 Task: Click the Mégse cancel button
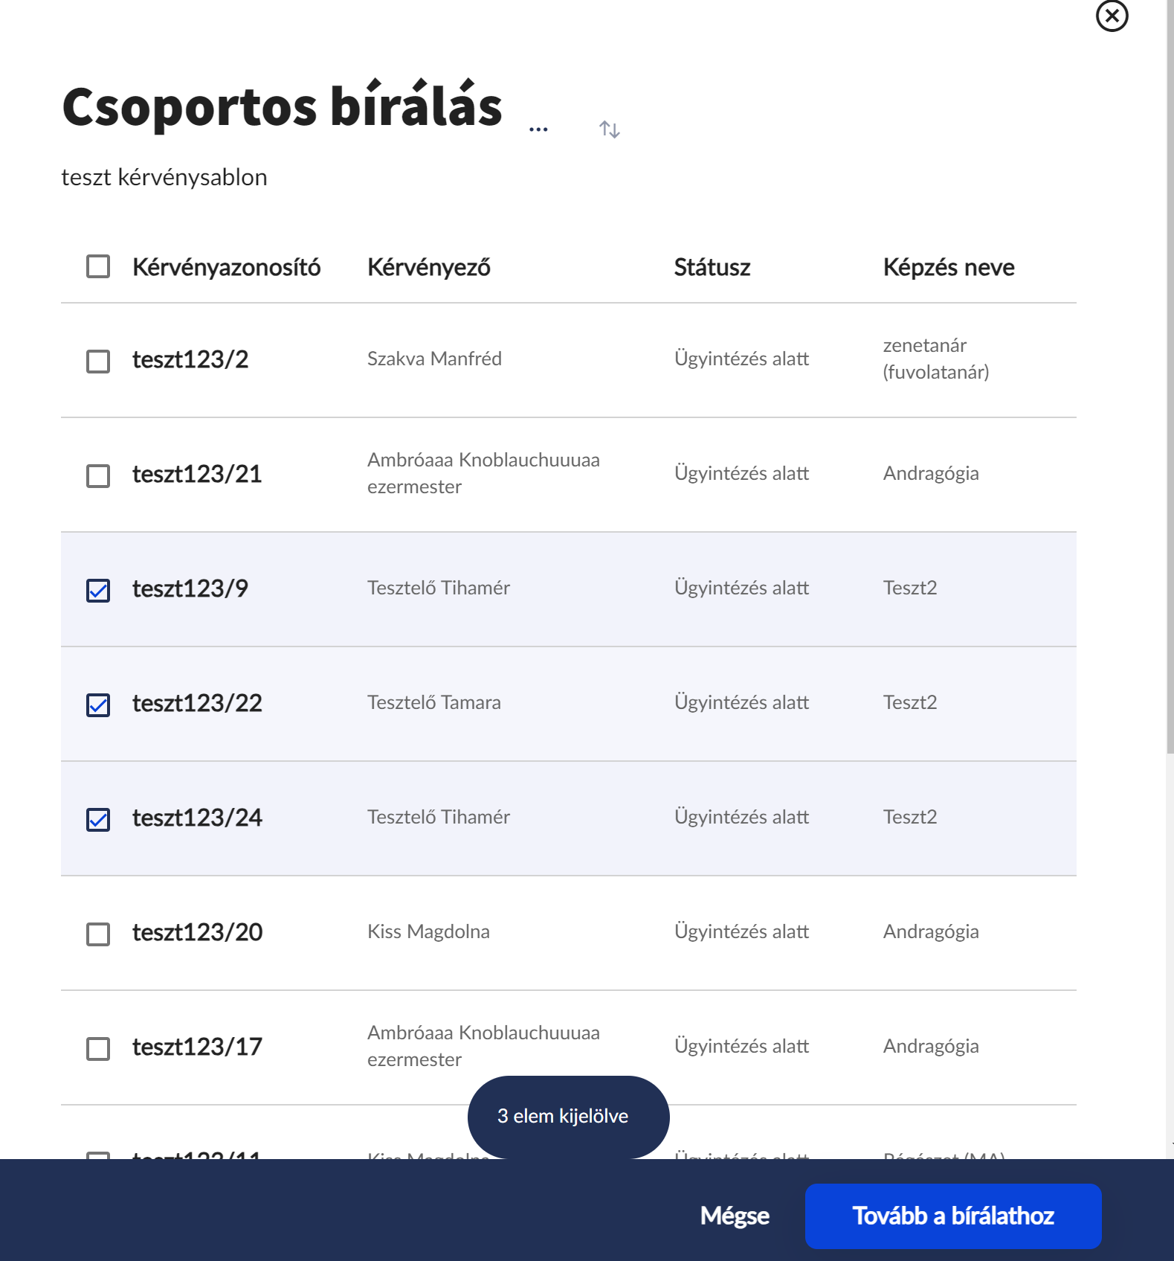point(735,1216)
